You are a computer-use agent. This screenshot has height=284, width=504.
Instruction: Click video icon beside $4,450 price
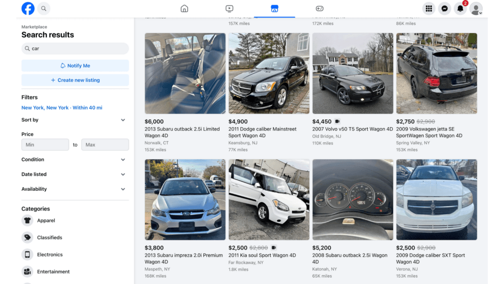click(338, 121)
